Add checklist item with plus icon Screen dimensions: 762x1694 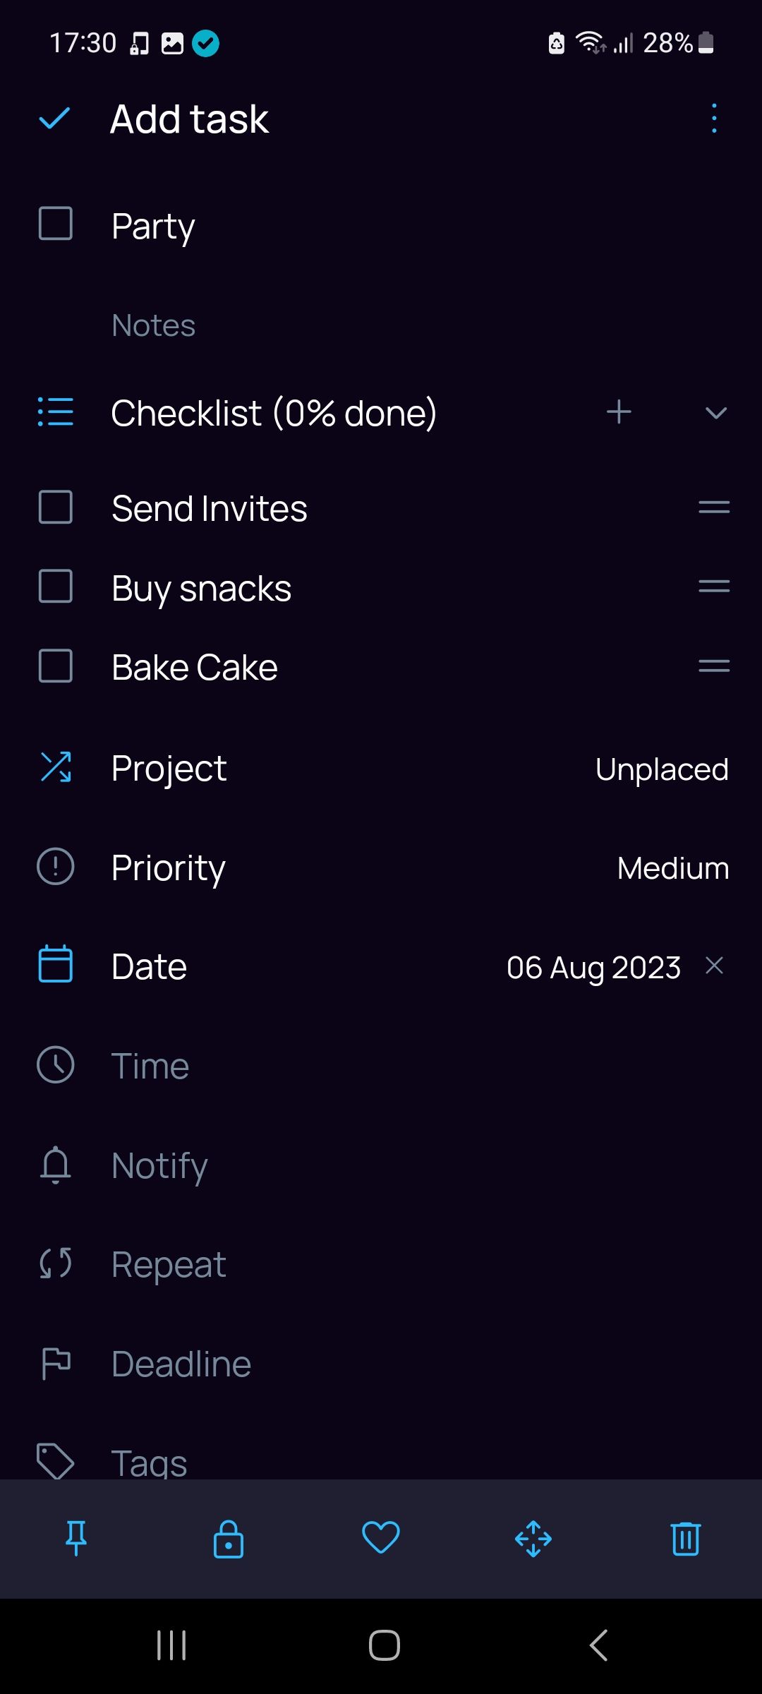(x=619, y=412)
